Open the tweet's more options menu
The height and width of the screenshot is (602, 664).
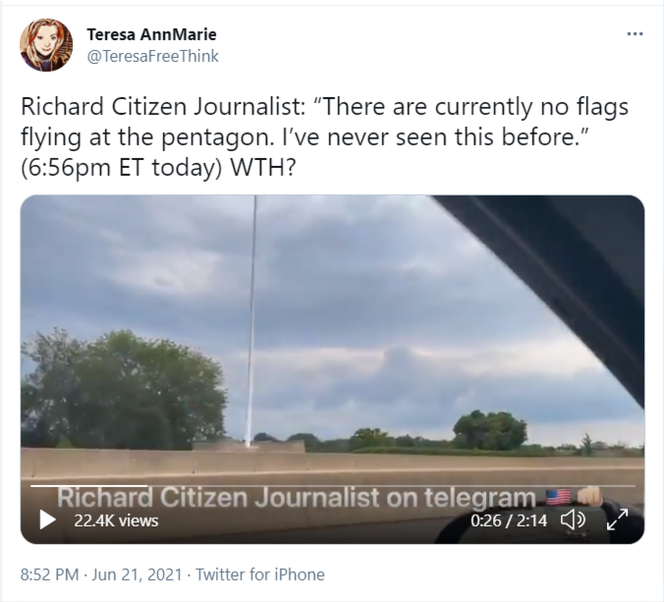(x=635, y=33)
